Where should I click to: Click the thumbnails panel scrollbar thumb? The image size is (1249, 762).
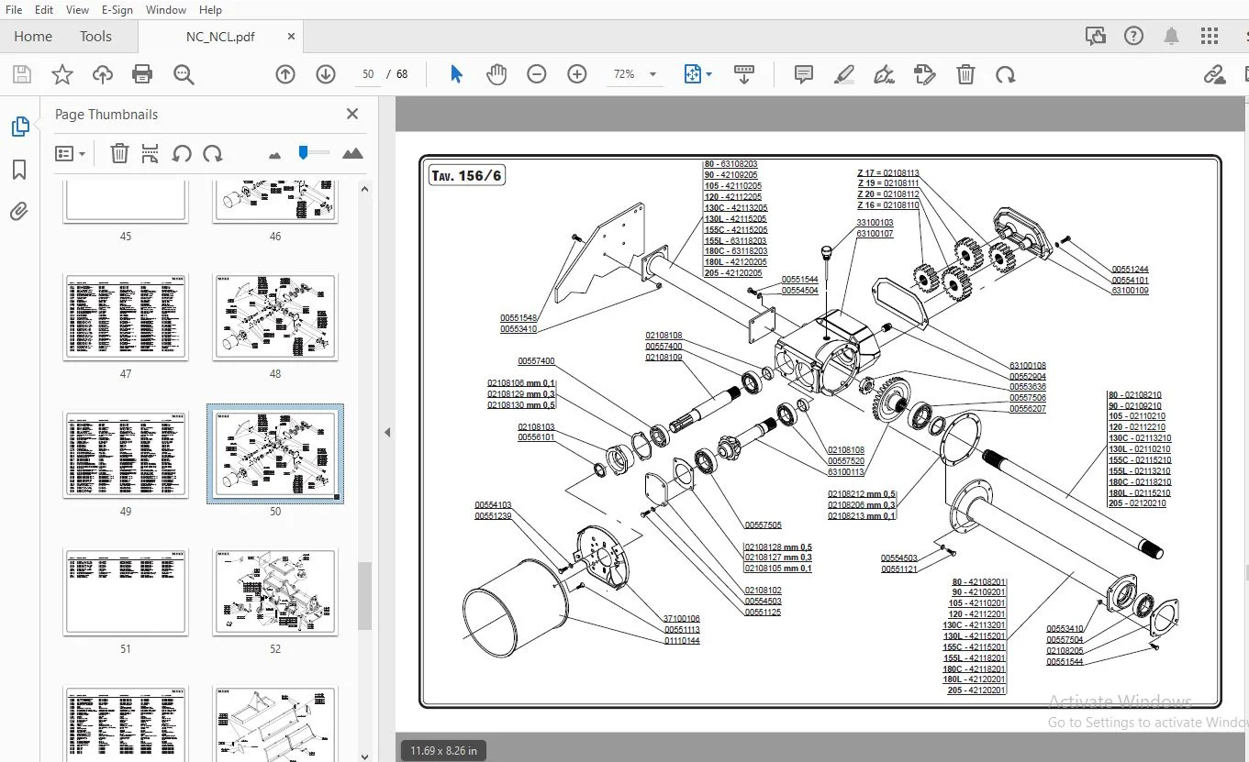(364, 596)
